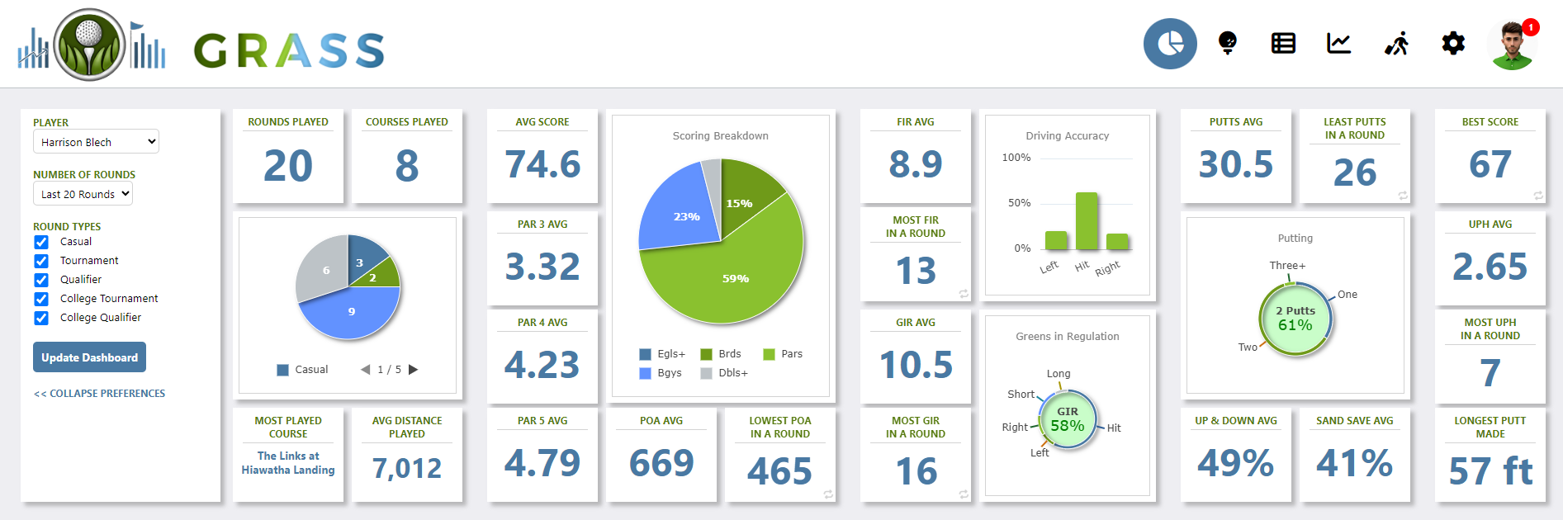Image resolution: width=1563 pixels, height=520 pixels.
Task: Toggle the Tournament checkbox
Action: (x=41, y=261)
